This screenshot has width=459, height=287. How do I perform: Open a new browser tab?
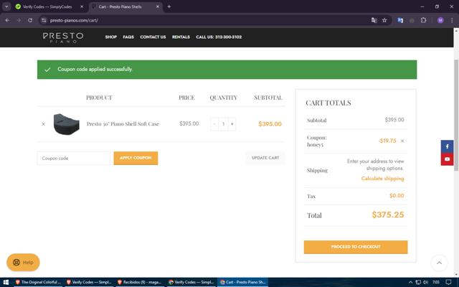(169, 6)
